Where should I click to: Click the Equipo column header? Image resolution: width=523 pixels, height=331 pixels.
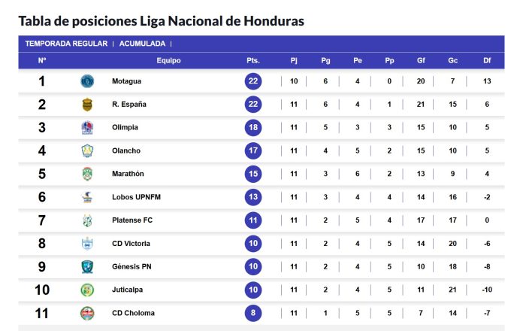(x=168, y=60)
